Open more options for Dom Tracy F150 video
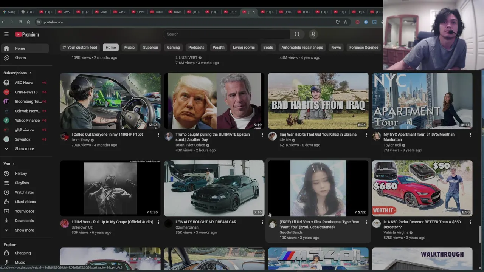This screenshot has width=484, height=272. point(158,134)
